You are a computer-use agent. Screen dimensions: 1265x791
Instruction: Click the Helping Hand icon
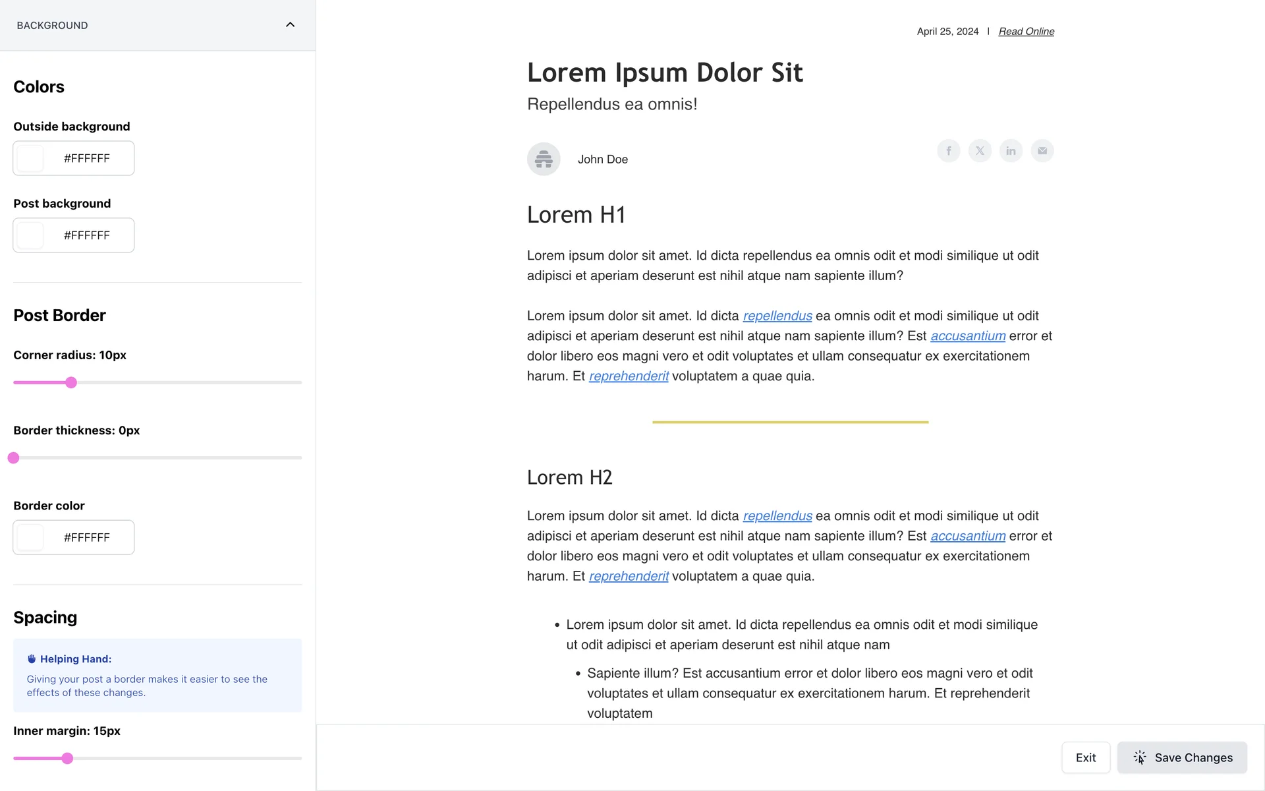click(x=32, y=659)
